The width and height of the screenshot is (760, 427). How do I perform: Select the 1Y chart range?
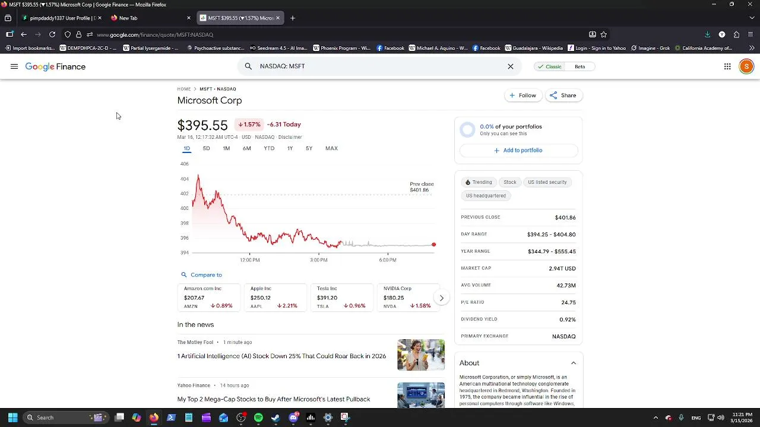[x=290, y=148]
